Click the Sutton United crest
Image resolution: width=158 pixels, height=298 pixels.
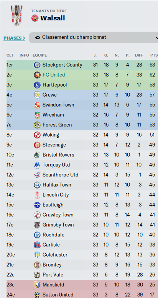(37, 295)
